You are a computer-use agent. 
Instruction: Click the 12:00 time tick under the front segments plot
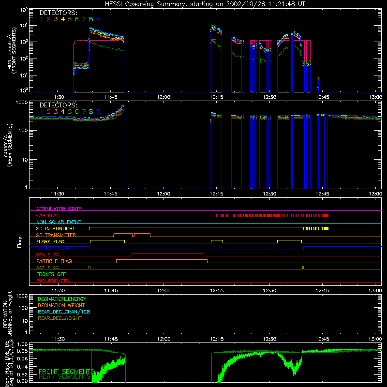[x=164, y=97]
